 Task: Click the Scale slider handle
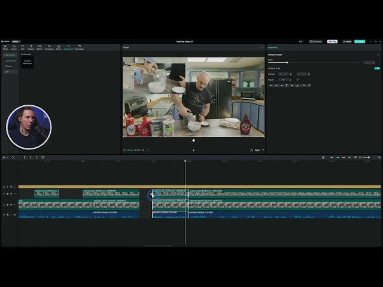point(287,62)
